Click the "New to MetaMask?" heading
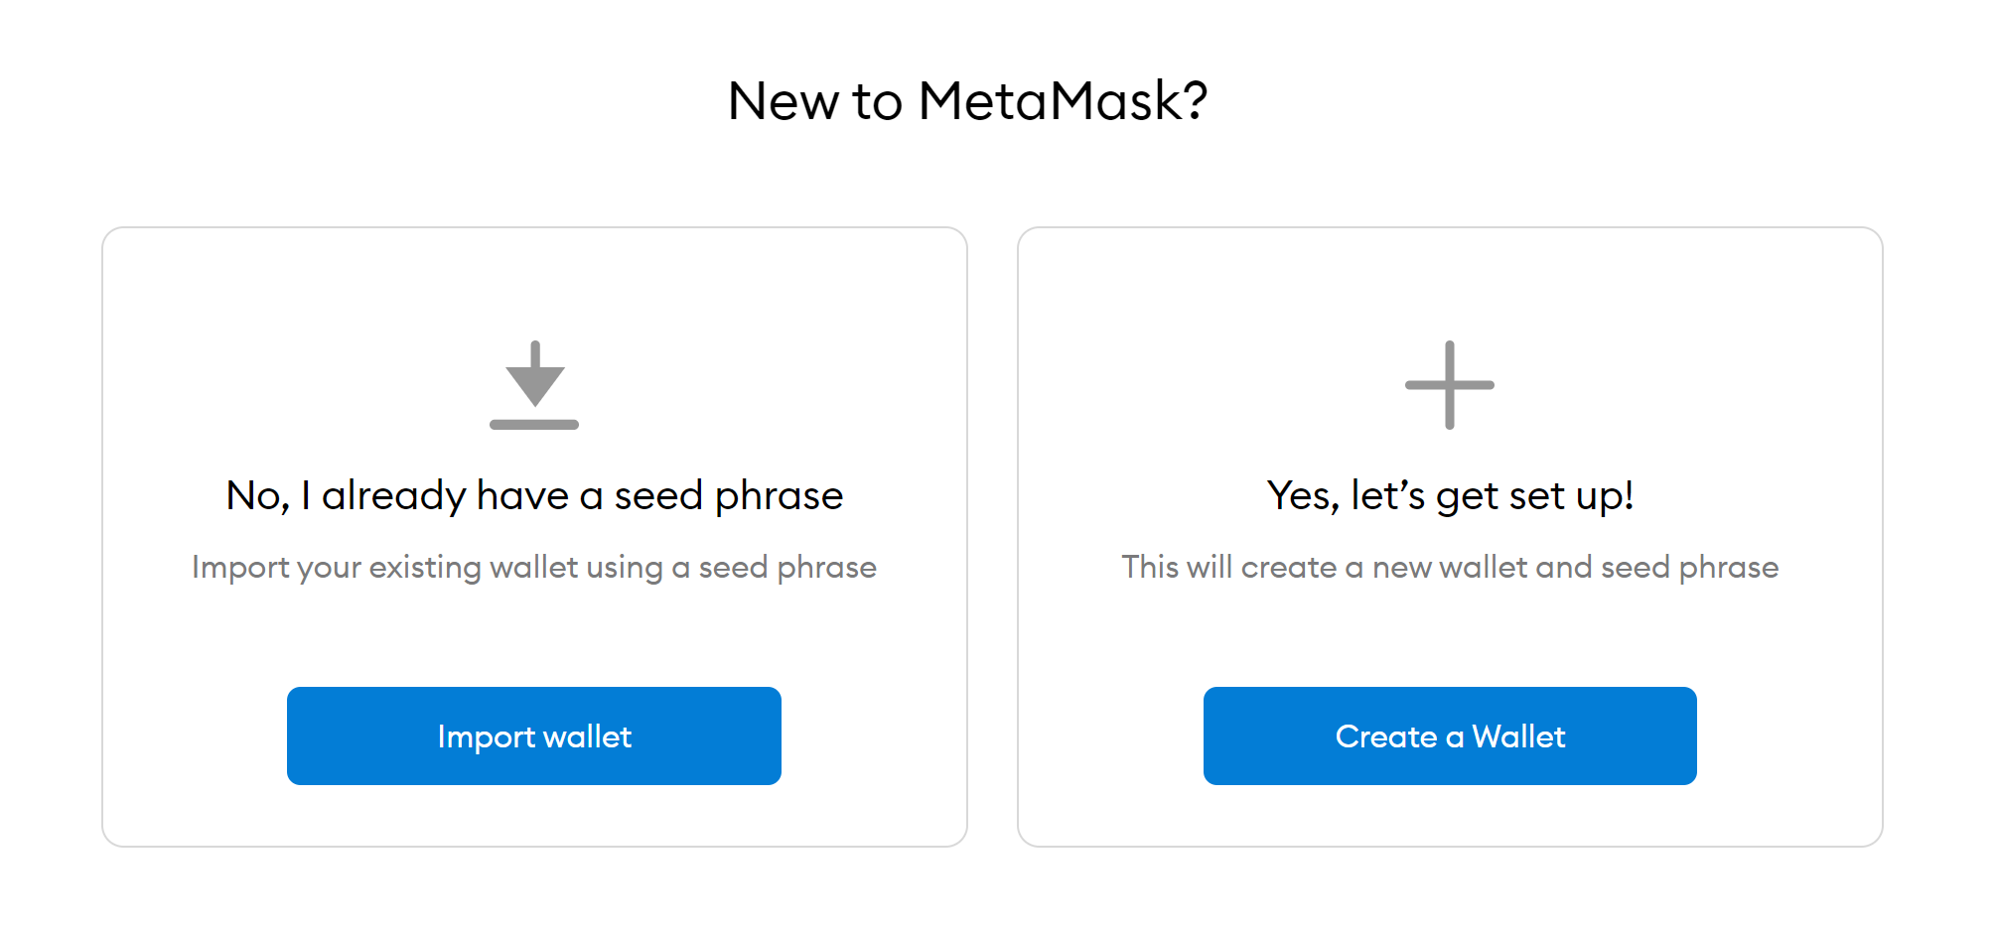1996x934 pixels. click(967, 101)
